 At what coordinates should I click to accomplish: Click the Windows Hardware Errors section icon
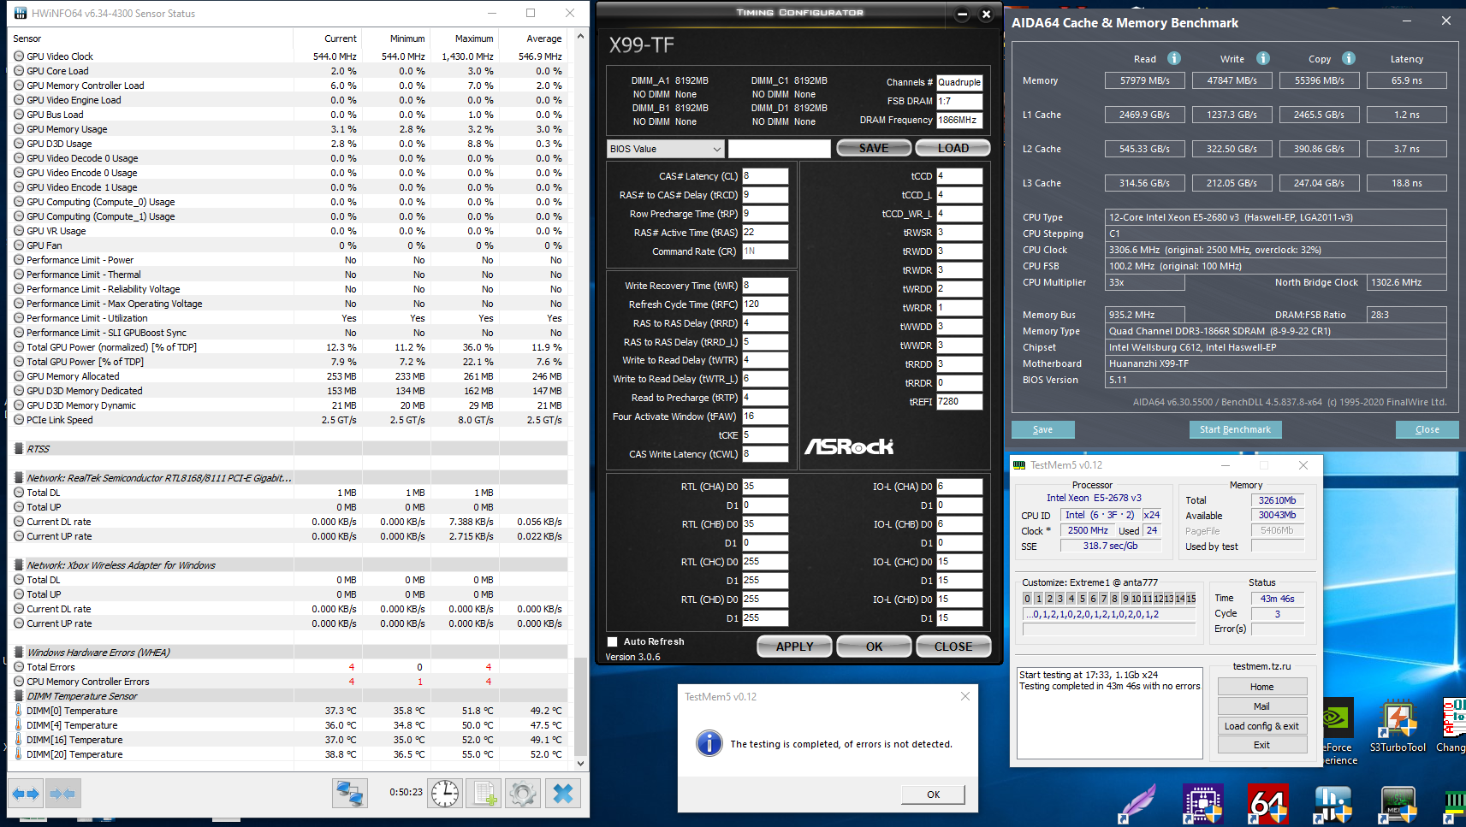coord(19,653)
